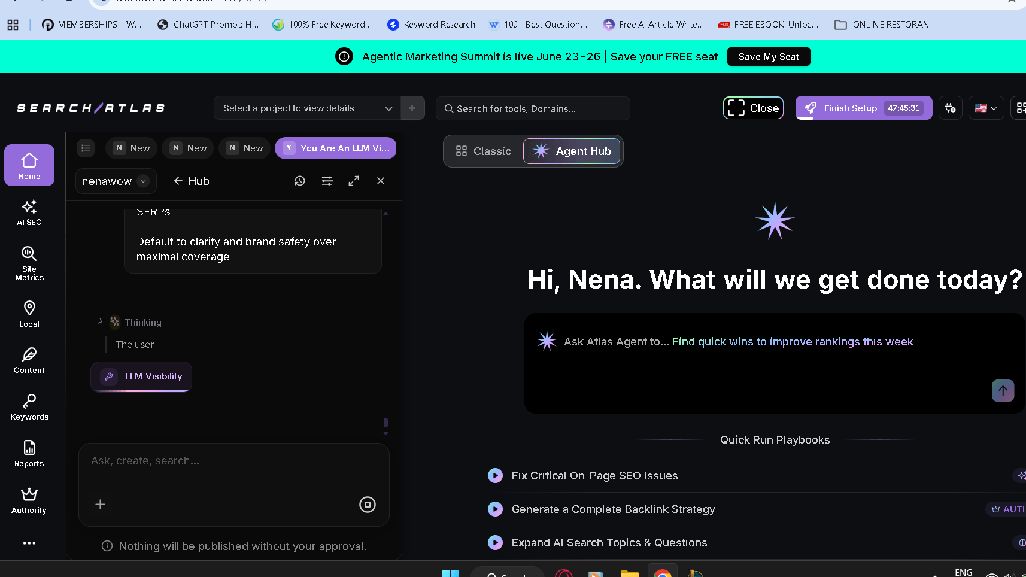Add attachment with plus icon in chat
1026x577 pixels.
[101, 505]
